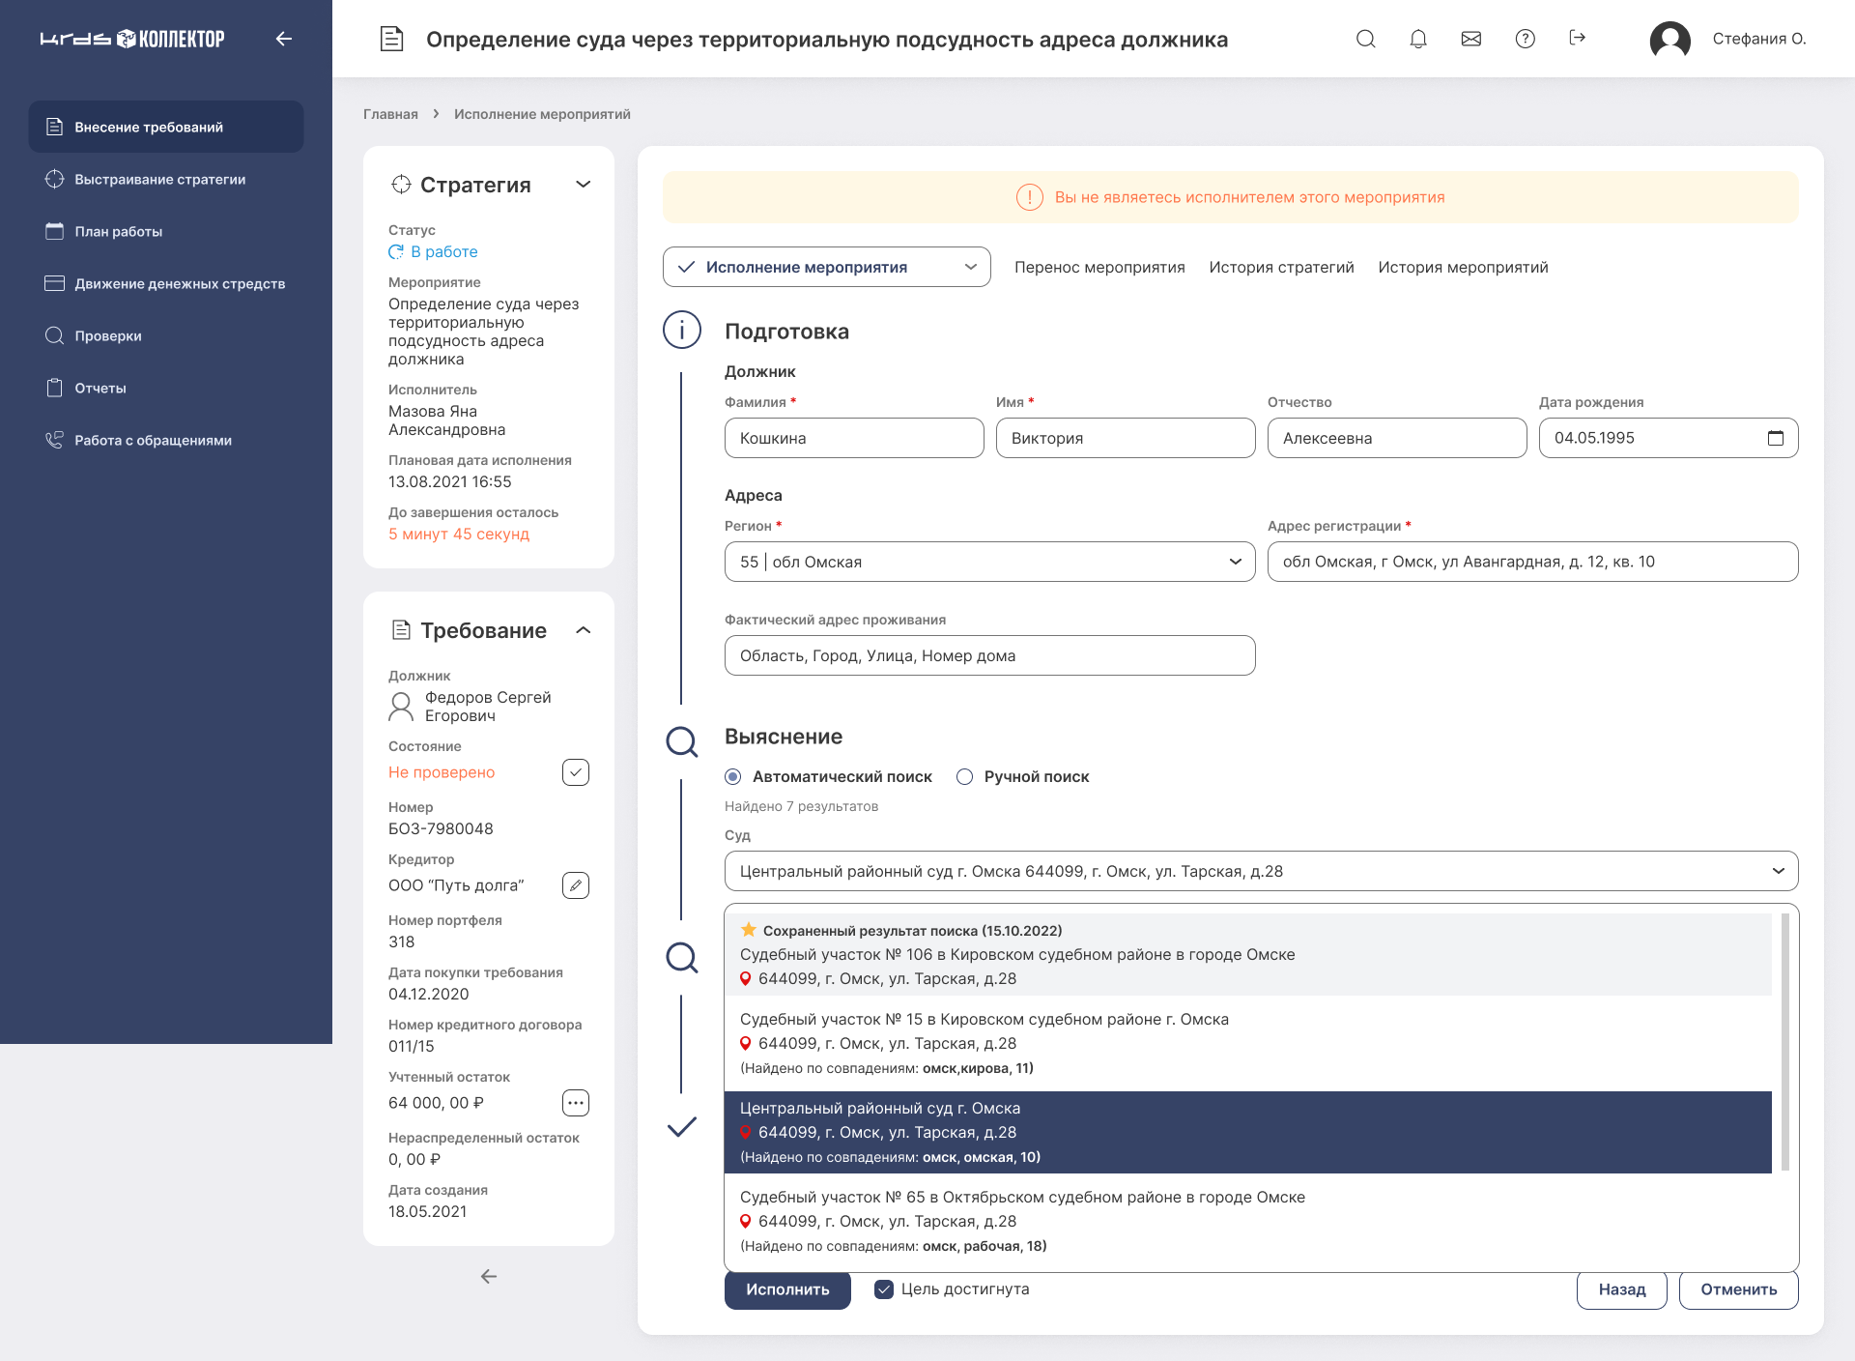
Task: Select the 'Ручной поиск' radio button
Action: (x=964, y=777)
